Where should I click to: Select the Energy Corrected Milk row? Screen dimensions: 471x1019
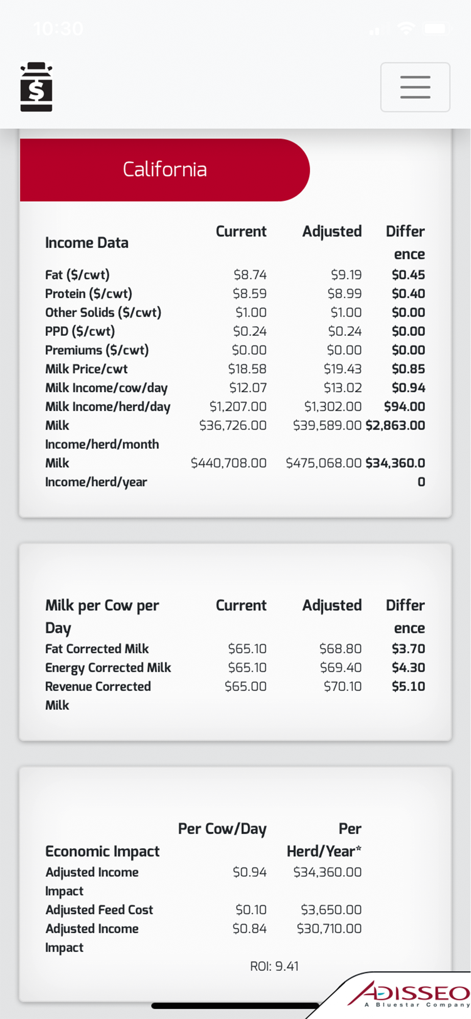(x=108, y=667)
